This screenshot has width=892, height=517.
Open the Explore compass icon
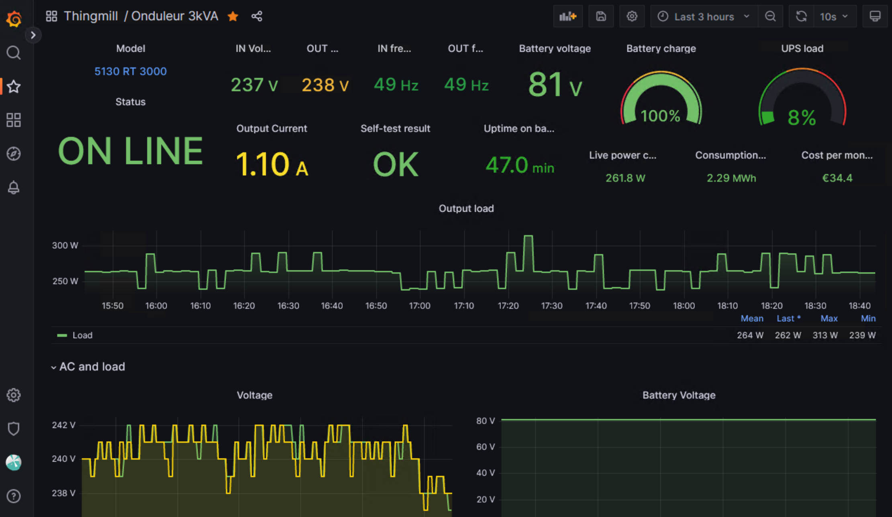point(14,154)
